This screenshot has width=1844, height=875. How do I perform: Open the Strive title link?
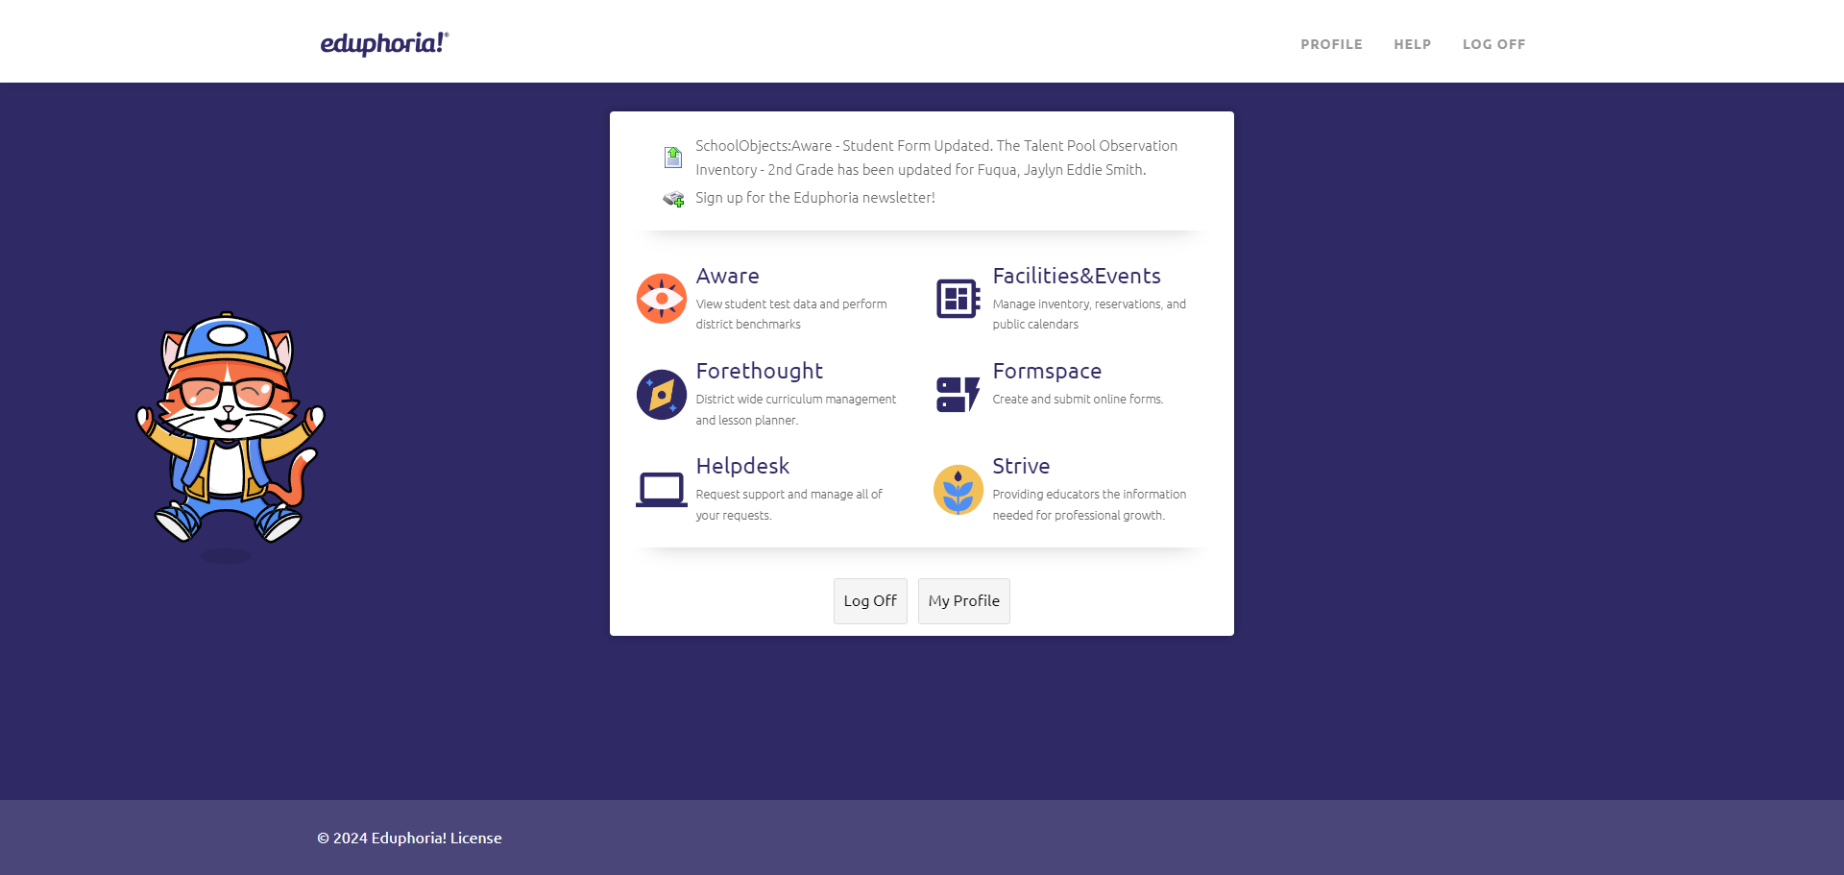[x=1021, y=467]
